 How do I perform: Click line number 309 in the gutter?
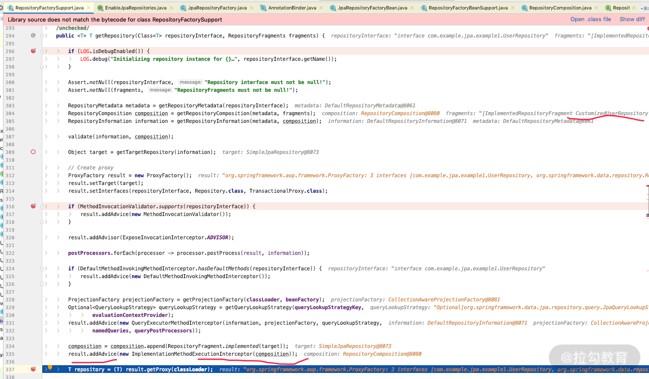(9, 152)
